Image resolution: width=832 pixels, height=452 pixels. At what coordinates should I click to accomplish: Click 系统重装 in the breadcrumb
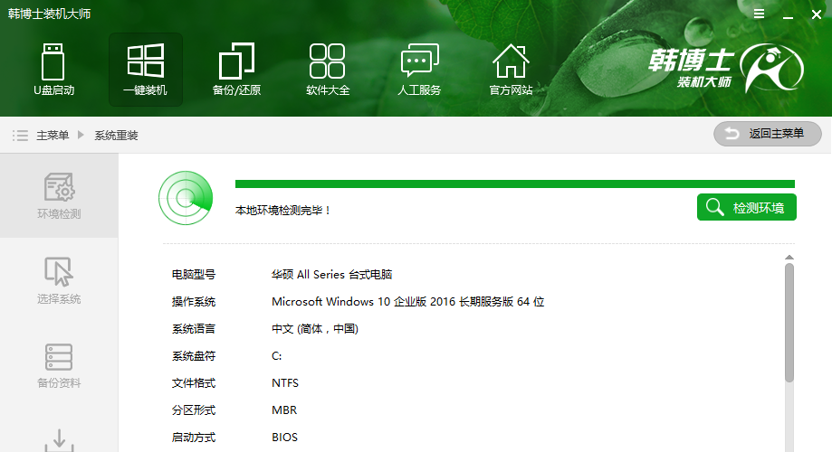click(x=116, y=136)
